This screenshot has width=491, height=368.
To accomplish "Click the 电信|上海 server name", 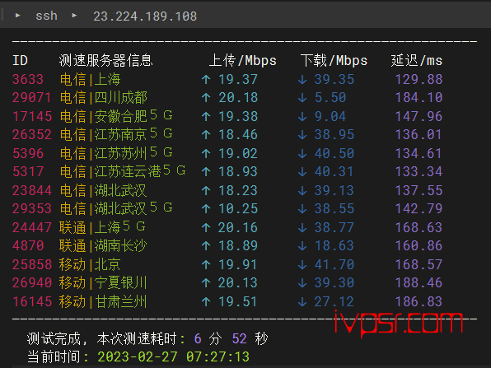I will 90,79.
